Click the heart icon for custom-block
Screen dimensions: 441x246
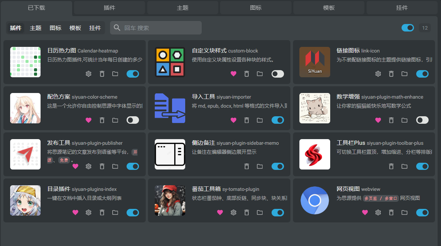[x=233, y=74]
